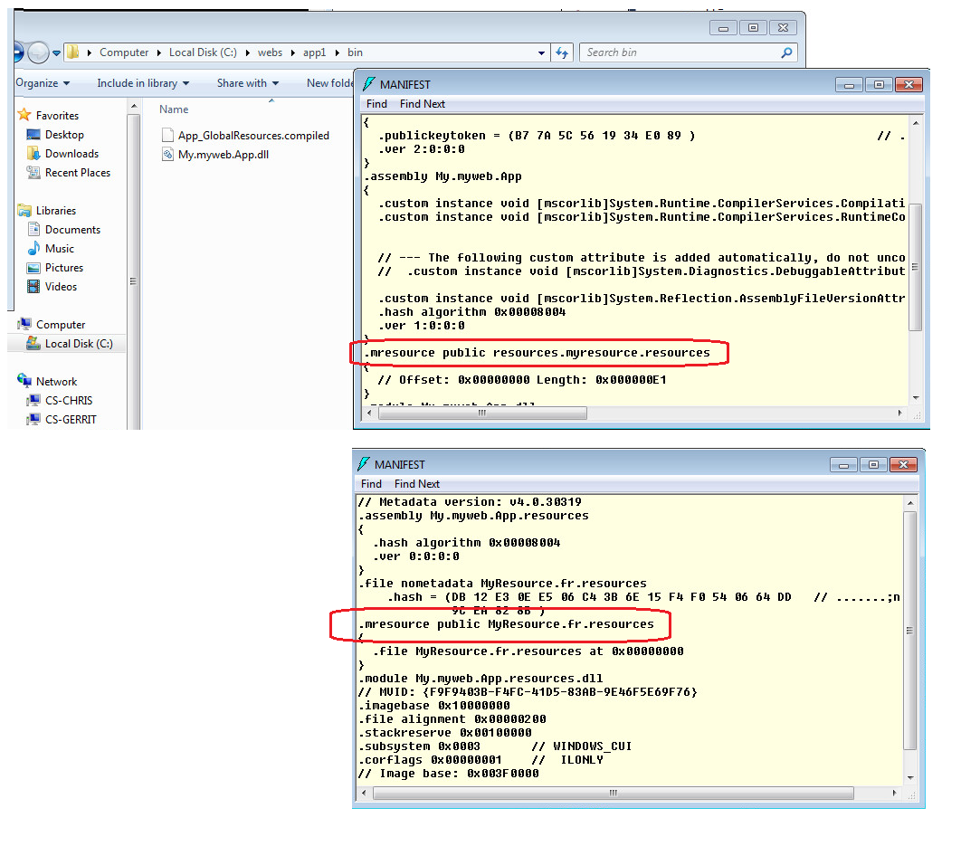Select Computer in navigation pane

61,324
